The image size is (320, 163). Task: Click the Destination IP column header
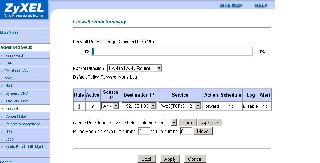click(139, 95)
